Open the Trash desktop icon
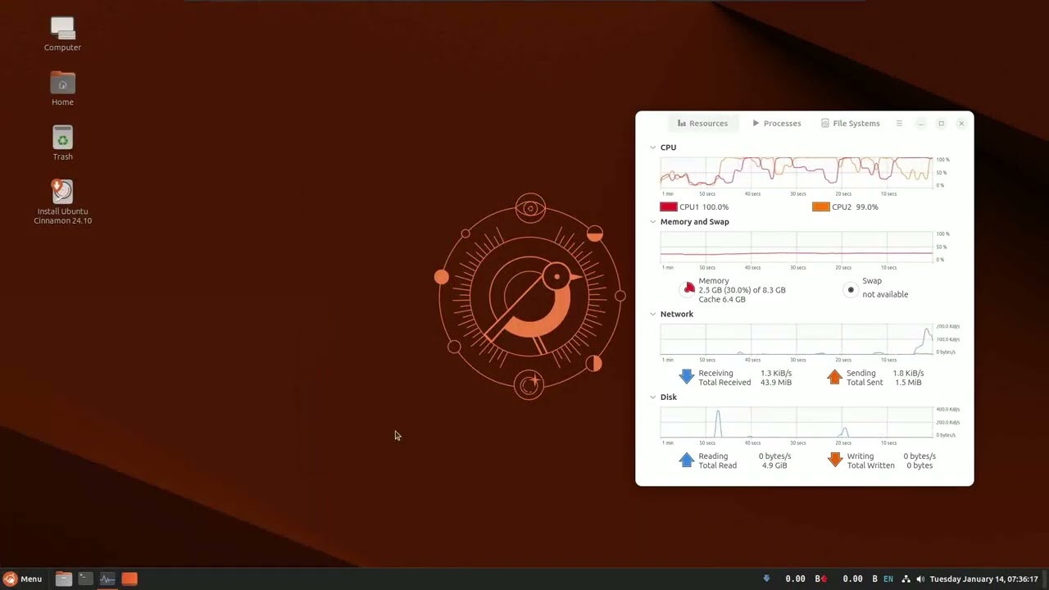The height and width of the screenshot is (590, 1049). pyautogui.click(x=62, y=143)
